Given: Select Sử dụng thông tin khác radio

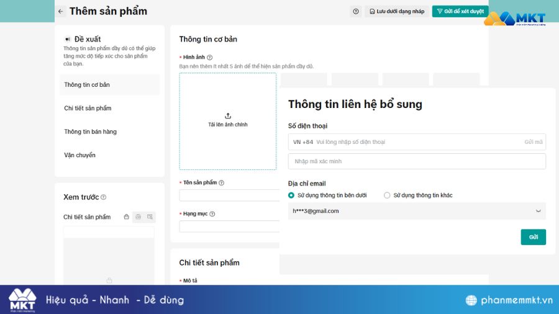Looking at the screenshot, I should 387,195.
